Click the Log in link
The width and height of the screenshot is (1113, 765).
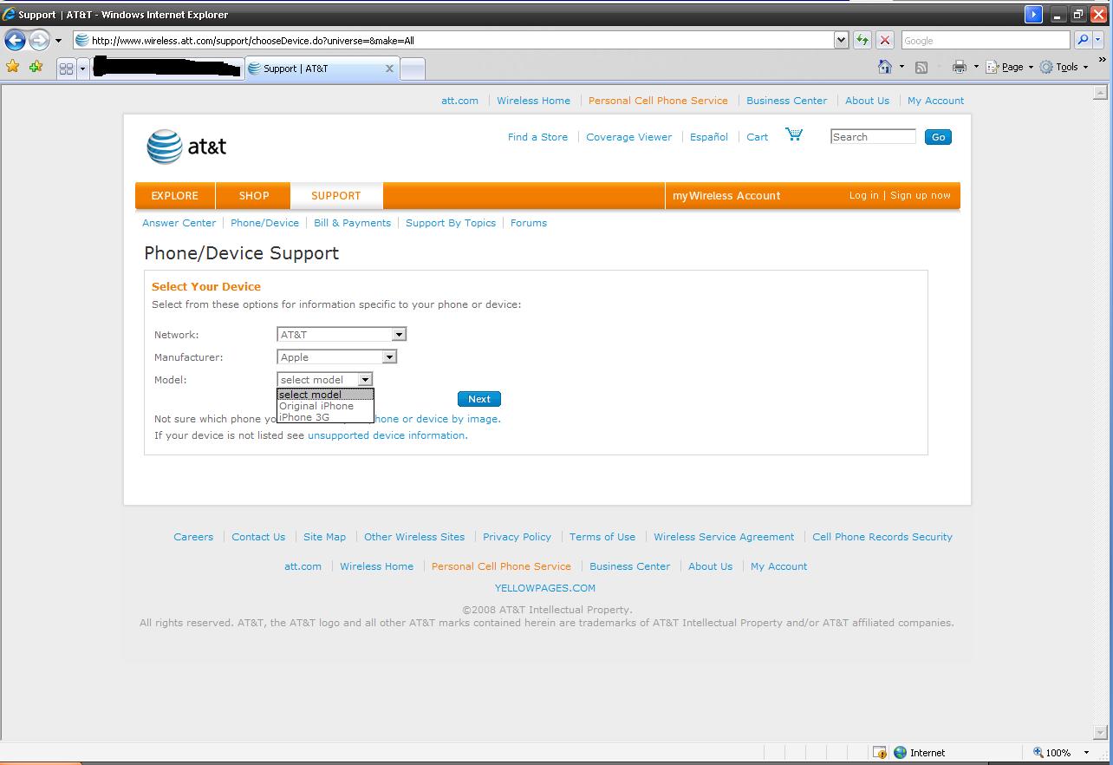[x=863, y=196]
